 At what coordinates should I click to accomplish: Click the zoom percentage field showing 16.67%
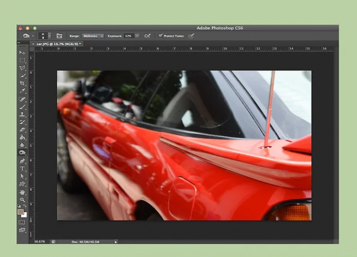tap(39, 241)
